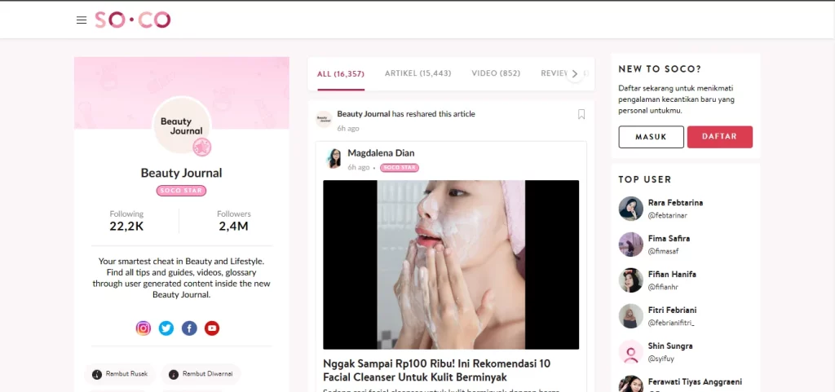Open Fitri Febriani's avatar
This screenshot has height=392, width=835.
(631, 316)
